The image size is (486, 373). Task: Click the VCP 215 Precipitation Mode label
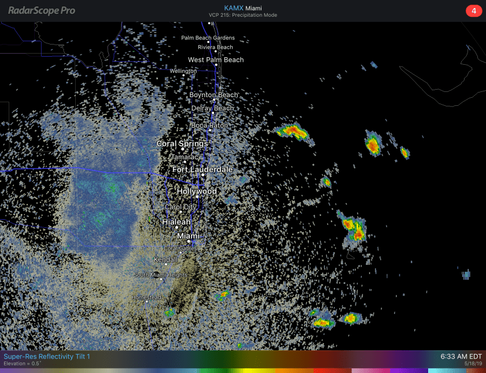pos(242,16)
